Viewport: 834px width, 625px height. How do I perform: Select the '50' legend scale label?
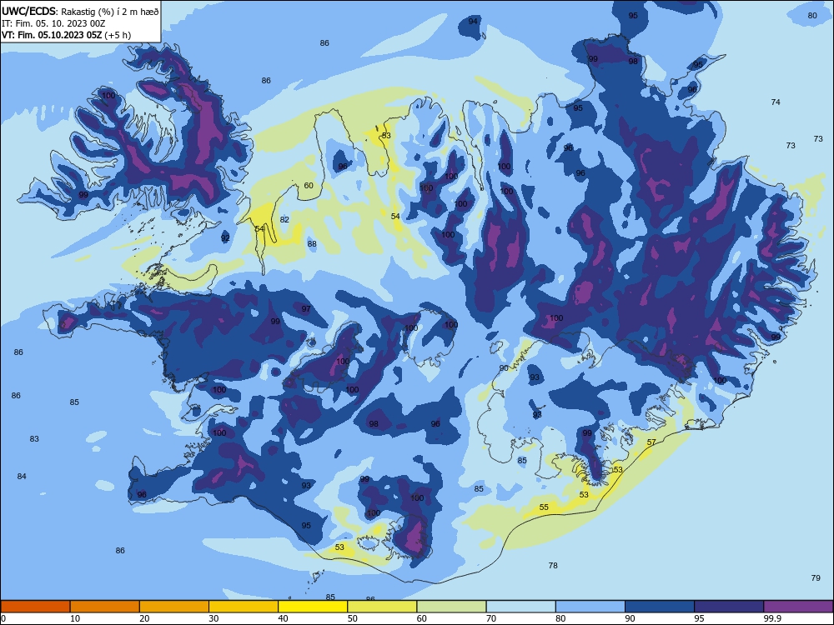click(x=353, y=618)
